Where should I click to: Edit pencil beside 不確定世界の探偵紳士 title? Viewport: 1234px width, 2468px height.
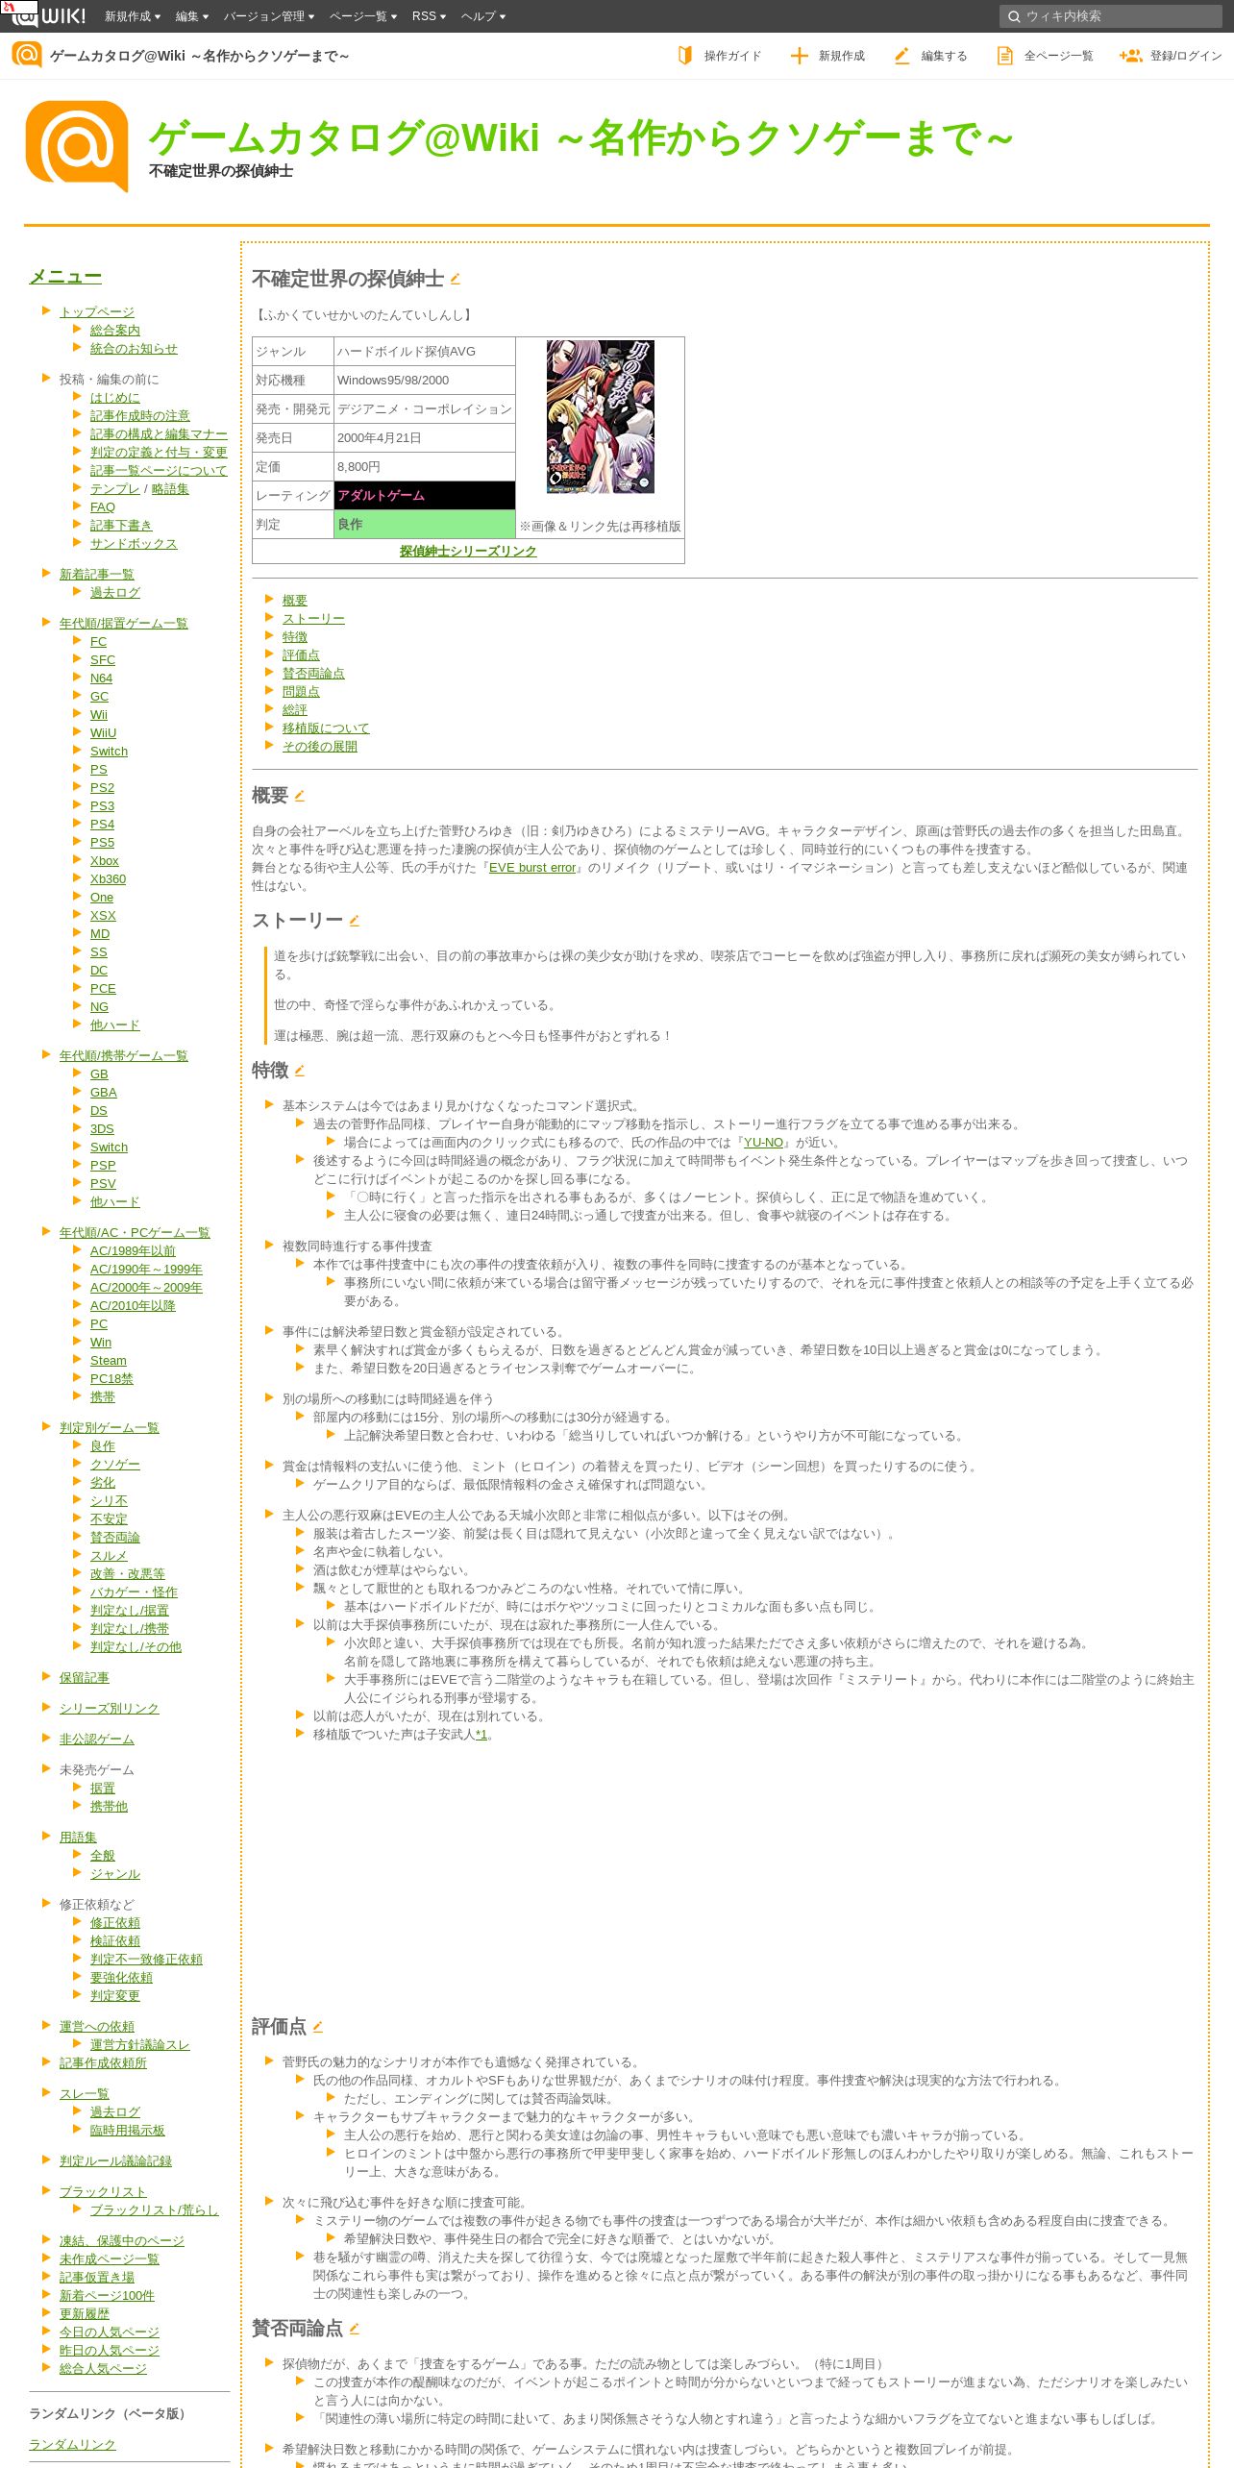(456, 280)
